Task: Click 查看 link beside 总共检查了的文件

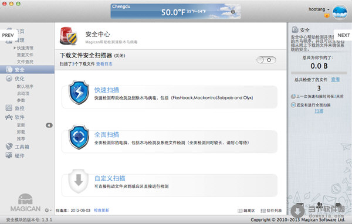Action: (x=336, y=79)
